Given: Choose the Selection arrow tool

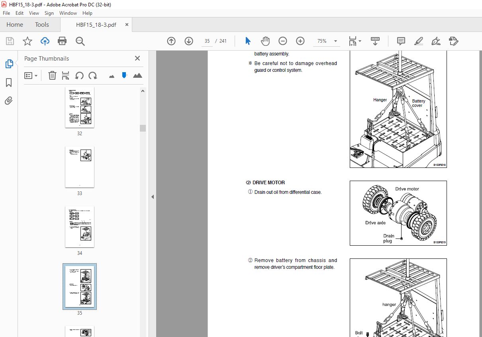Looking at the screenshot, I should click(x=248, y=41).
